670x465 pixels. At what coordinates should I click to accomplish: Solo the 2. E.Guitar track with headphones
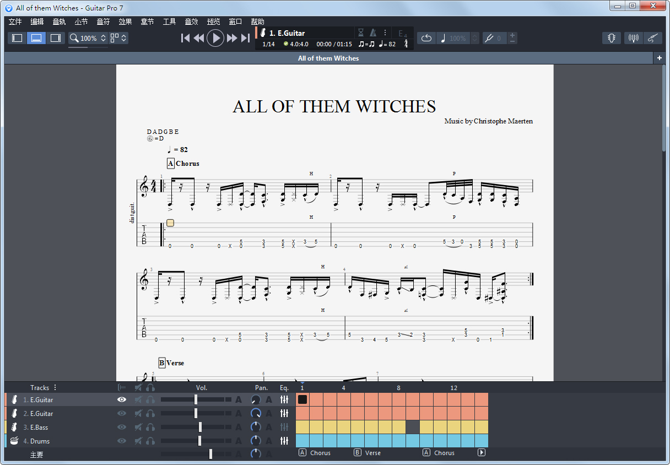[150, 413]
